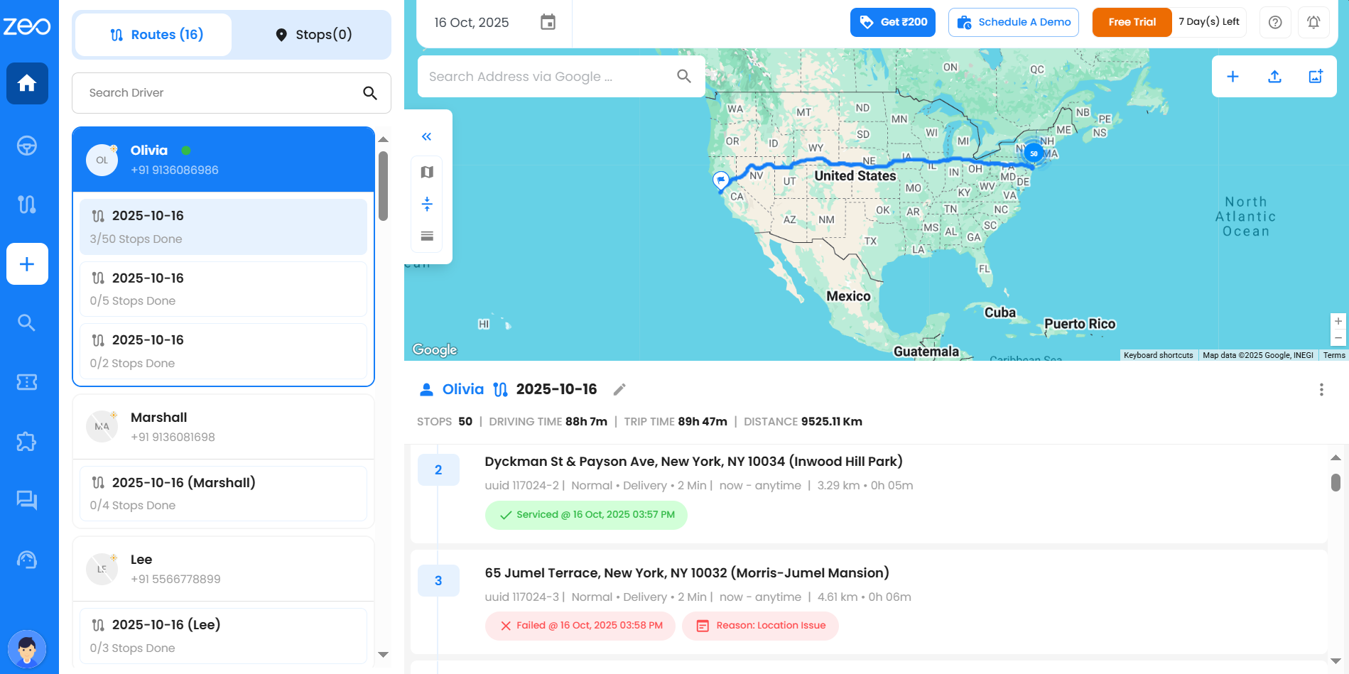Click the driver list scrollbar down arrow
The width and height of the screenshot is (1349, 674).
(x=384, y=655)
